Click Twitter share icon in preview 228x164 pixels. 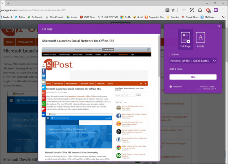click(x=43, y=87)
